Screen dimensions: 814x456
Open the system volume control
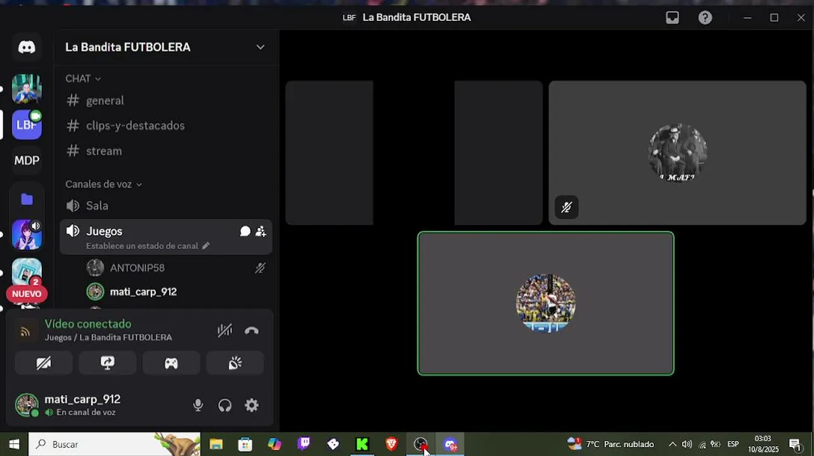pos(687,445)
